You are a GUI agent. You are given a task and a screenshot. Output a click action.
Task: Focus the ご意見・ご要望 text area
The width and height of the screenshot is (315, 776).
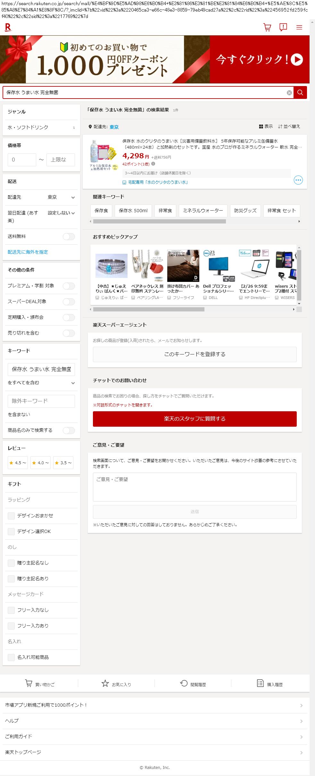coord(195,487)
